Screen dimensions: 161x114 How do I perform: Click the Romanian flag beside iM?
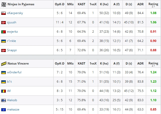pyautogui.click(x=4, y=91)
